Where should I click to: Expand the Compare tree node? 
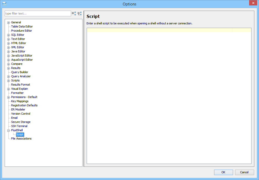[x=8, y=64]
